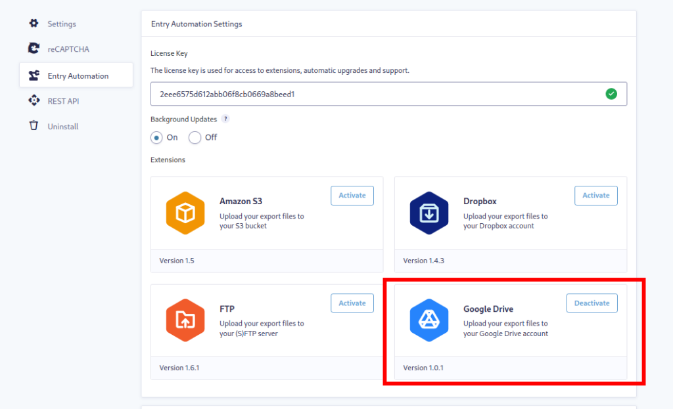Click the FTP title text
Screen dimensions: 673x409
(227, 309)
